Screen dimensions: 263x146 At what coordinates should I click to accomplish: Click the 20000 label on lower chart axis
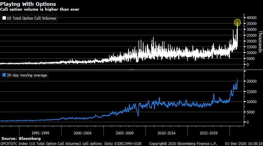coord(251,81)
